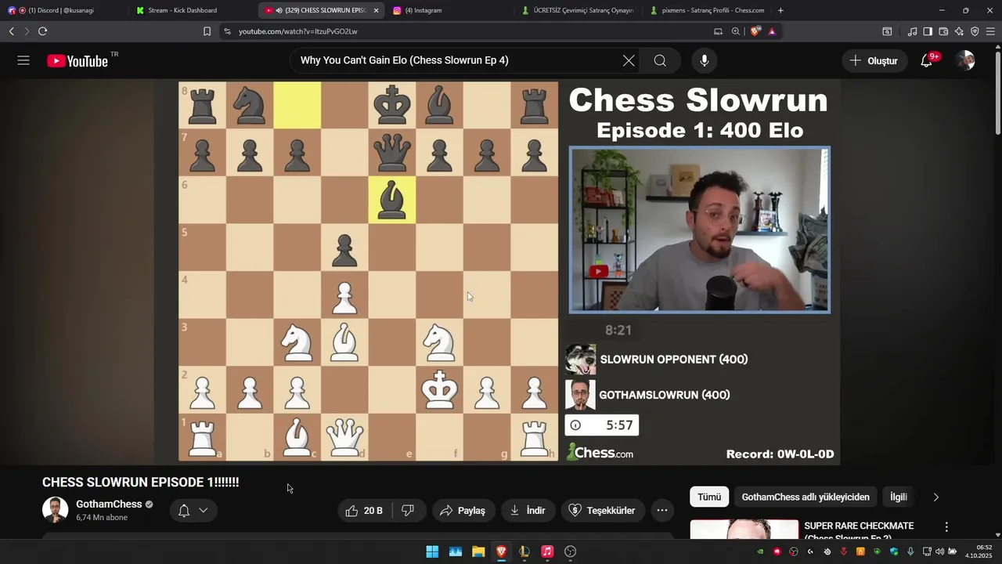Open the Oluştur create button
This screenshot has height=564, width=1002.
(874, 60)
